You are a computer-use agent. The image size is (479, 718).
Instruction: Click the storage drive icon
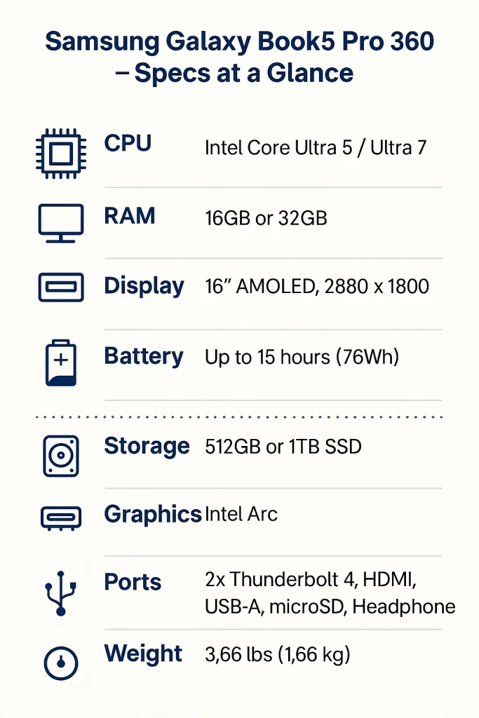(60, 455)
